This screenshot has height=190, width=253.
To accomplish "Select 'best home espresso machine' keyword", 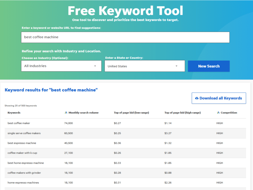I will point(26,163).
